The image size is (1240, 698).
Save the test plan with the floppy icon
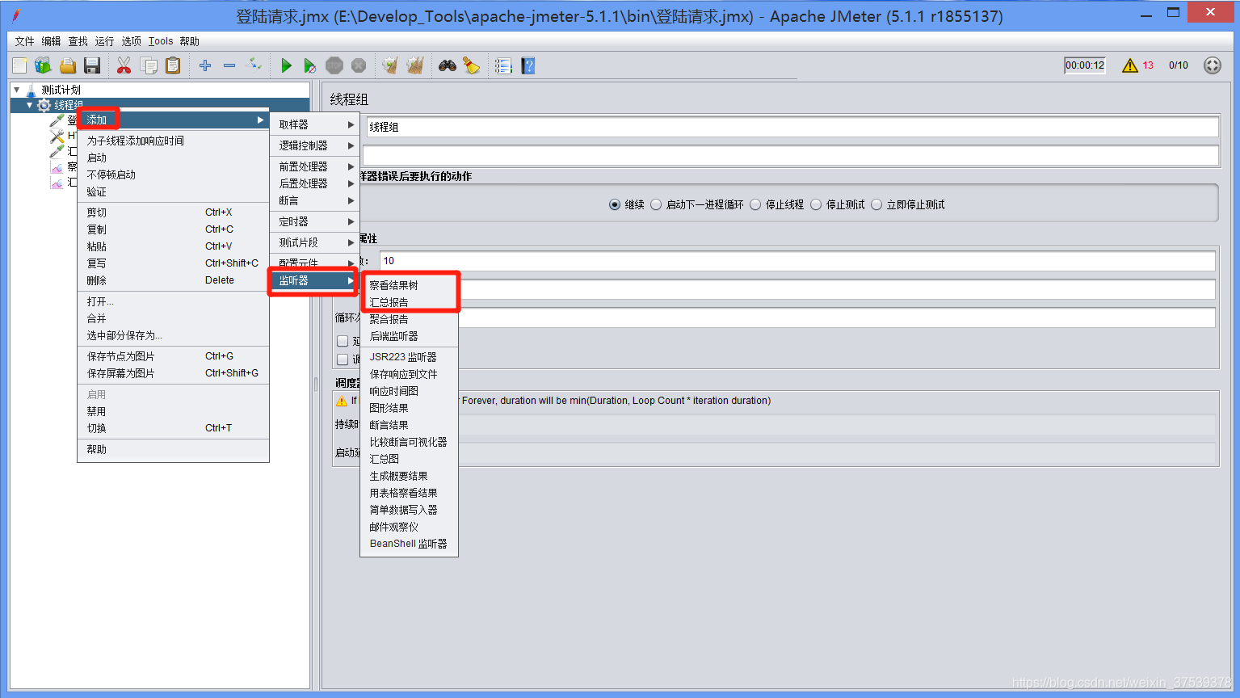(x=92, y=65)
